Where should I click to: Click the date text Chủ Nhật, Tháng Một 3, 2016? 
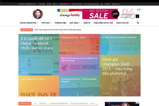27,4
